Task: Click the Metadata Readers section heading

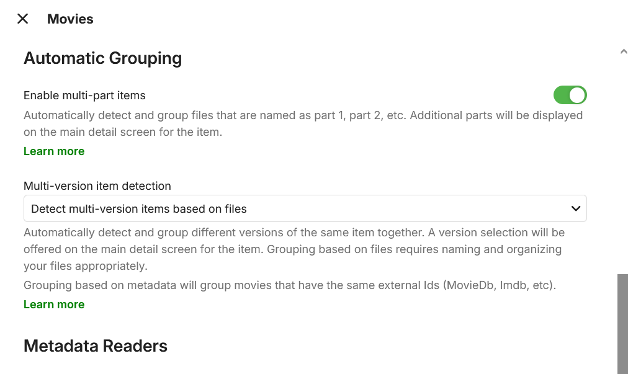Action: 96,346
